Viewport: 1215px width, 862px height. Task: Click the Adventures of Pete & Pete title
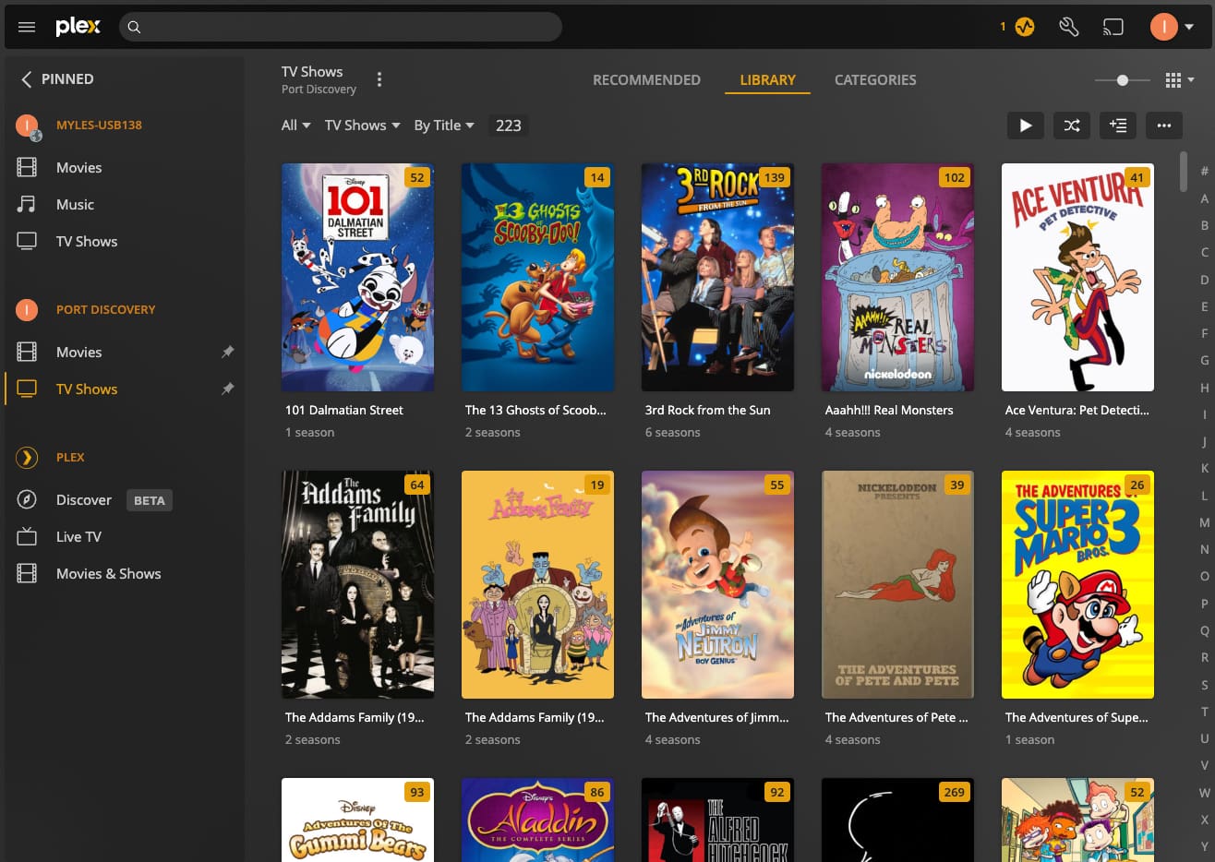coord(896,717)
